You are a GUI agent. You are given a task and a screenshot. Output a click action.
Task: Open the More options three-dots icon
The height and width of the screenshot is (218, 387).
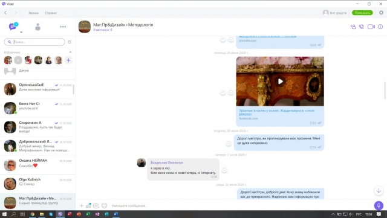(x=63, y=27)
